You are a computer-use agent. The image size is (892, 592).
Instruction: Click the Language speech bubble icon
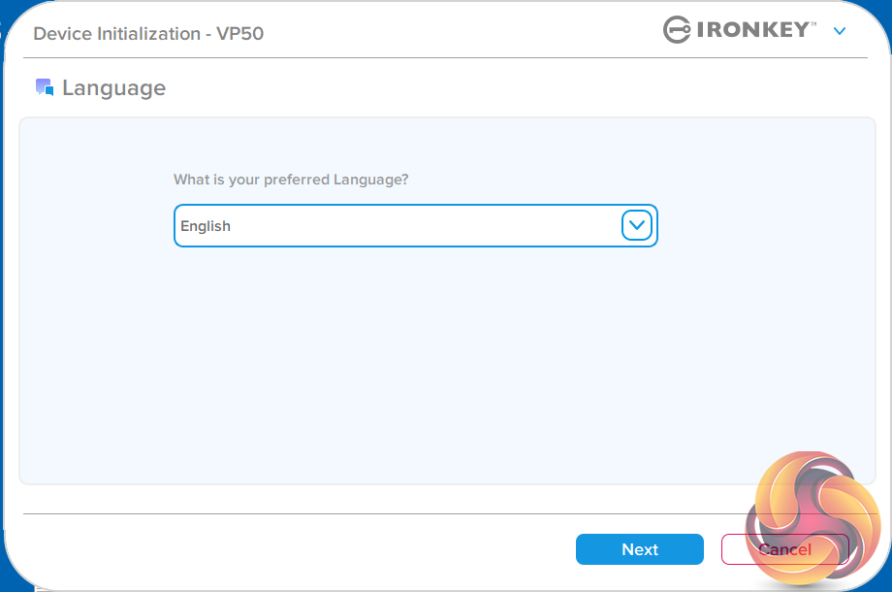pyautogui.click(x=45, y=87)
